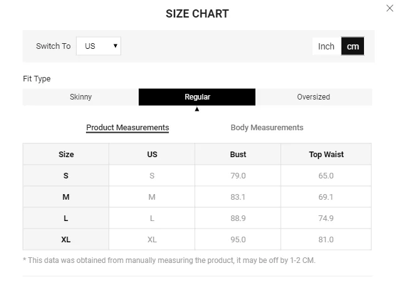
Task: Switch units to Inch
Action: [x=326, y=46]
